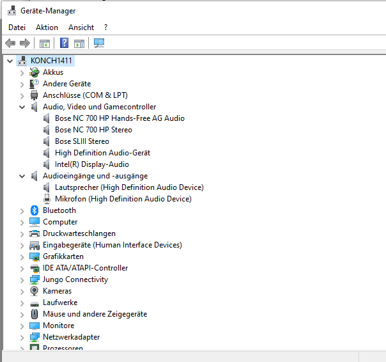This screenshot has width=386, height=362.
Task: Click the Kameras webcam icon
Action: [35, 291]
